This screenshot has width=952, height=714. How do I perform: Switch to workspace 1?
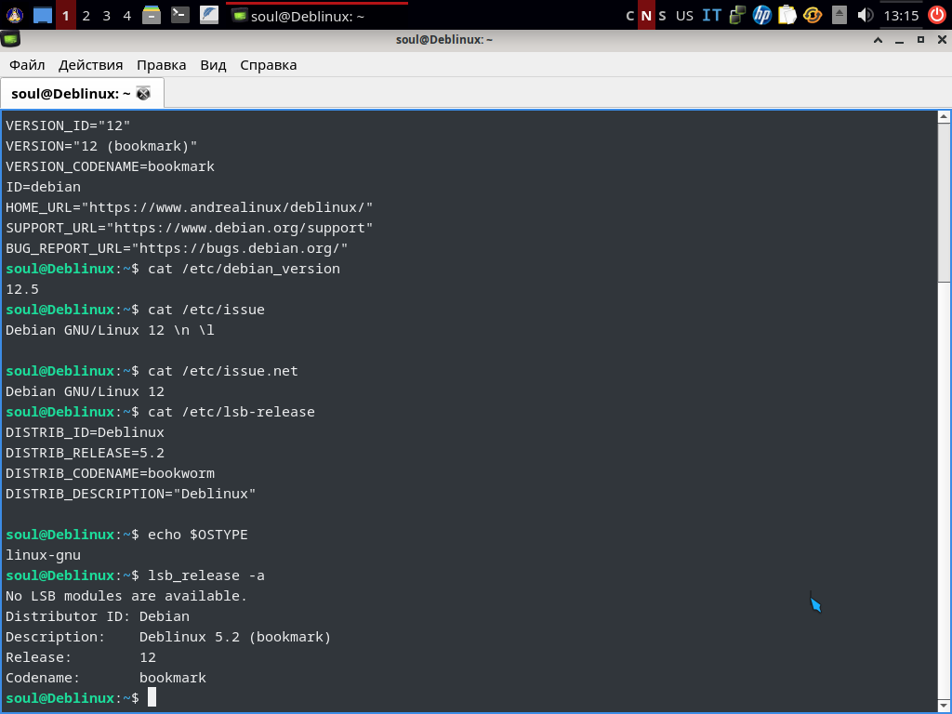click(66, 15)
